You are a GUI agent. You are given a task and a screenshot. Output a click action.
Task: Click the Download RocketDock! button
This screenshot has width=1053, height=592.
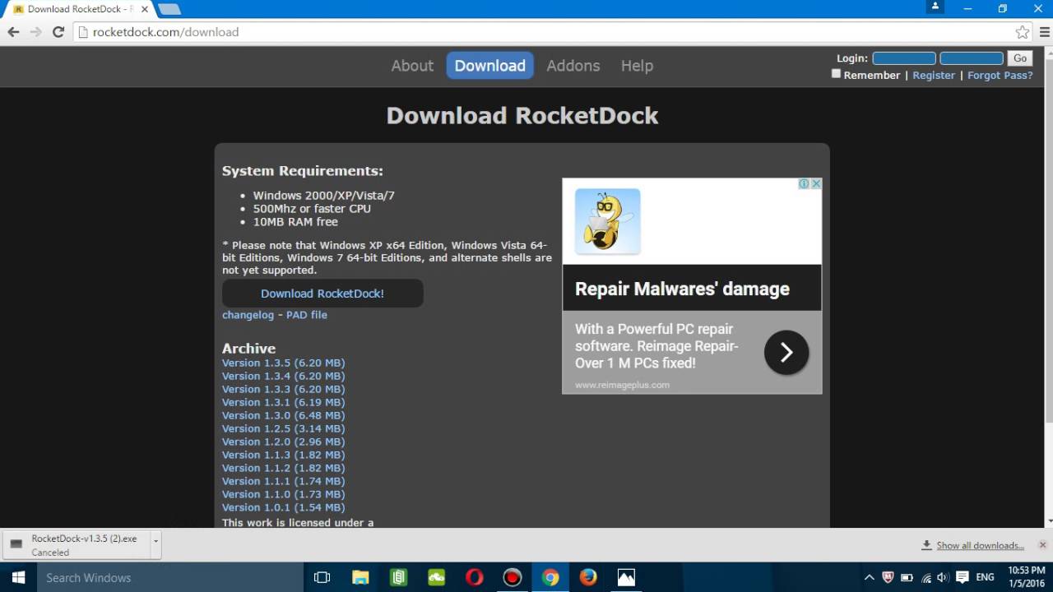click(322, 294)
